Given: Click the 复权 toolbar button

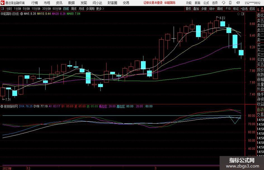Looking at the screenshot, I should tap(188, 9).
